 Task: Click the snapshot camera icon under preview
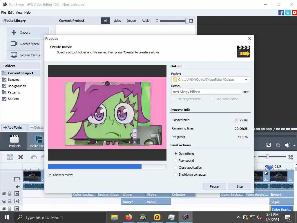(278, 145)
